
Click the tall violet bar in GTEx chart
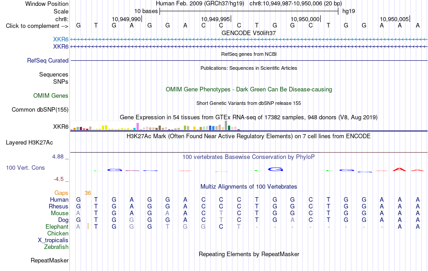137,126
